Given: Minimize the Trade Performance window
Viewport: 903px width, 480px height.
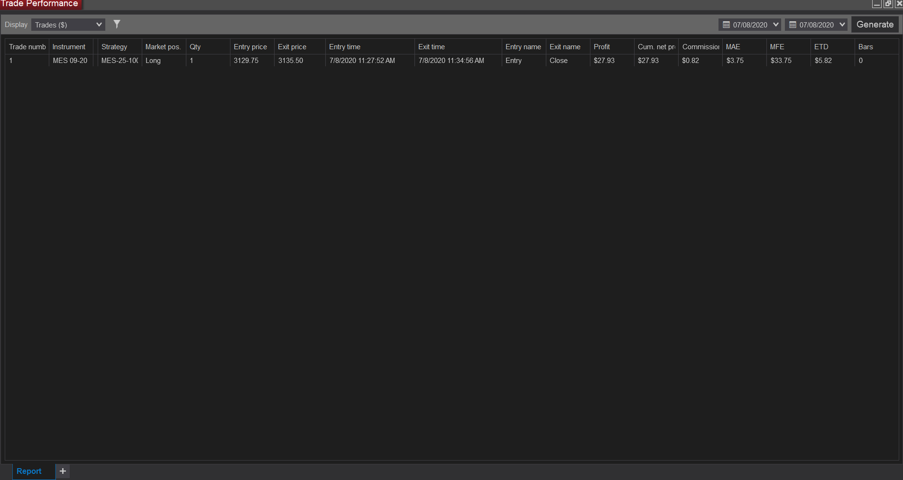Looking at the screenshot, I should pyautogui.click(x=877, y=4).
